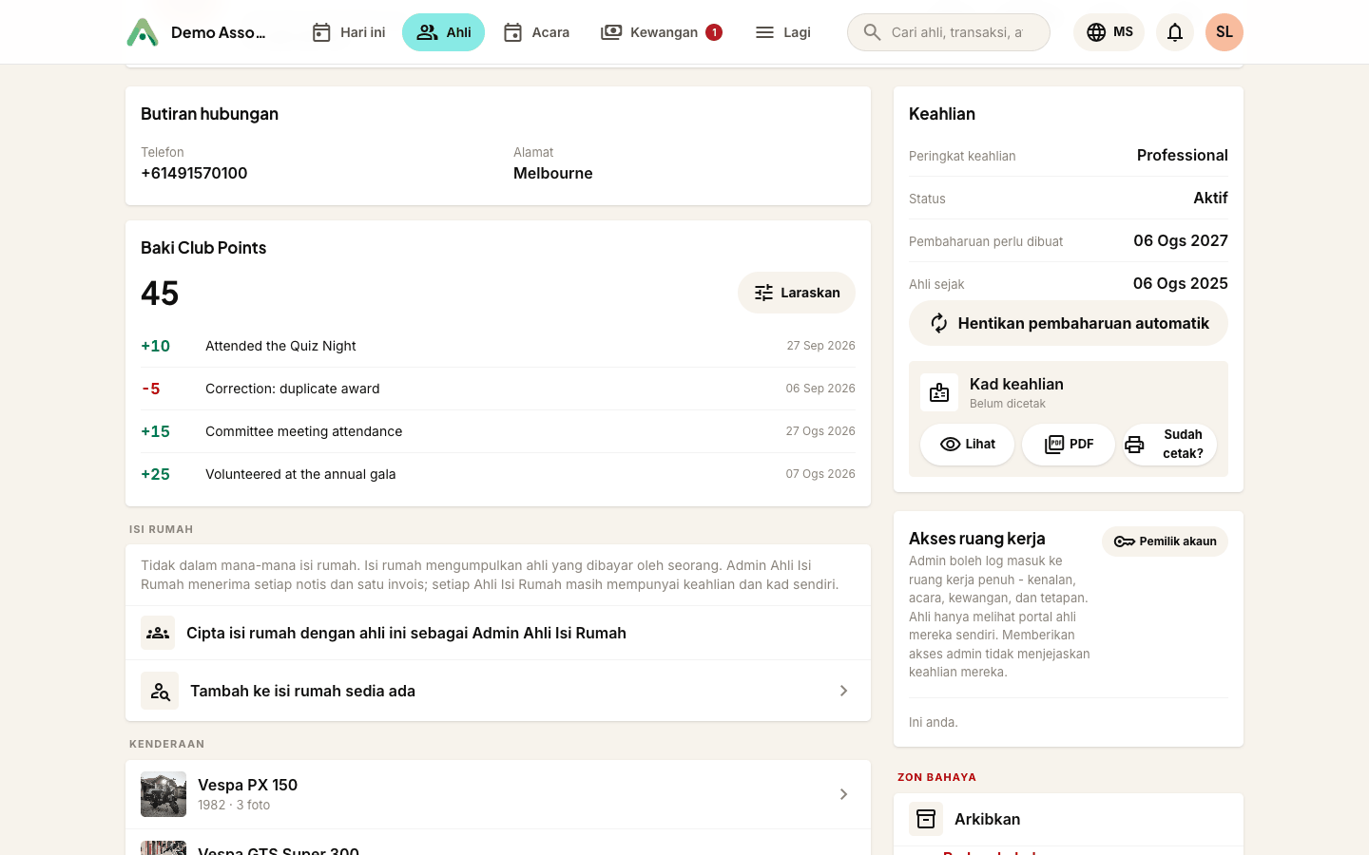The height and width of the screenshot is (855, 1369).
Task: View the membership card with Lihat
Action: tap(967, 445)
